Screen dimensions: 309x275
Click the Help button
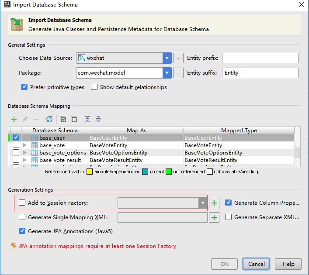pyautogui.click(x=288, y=264)
